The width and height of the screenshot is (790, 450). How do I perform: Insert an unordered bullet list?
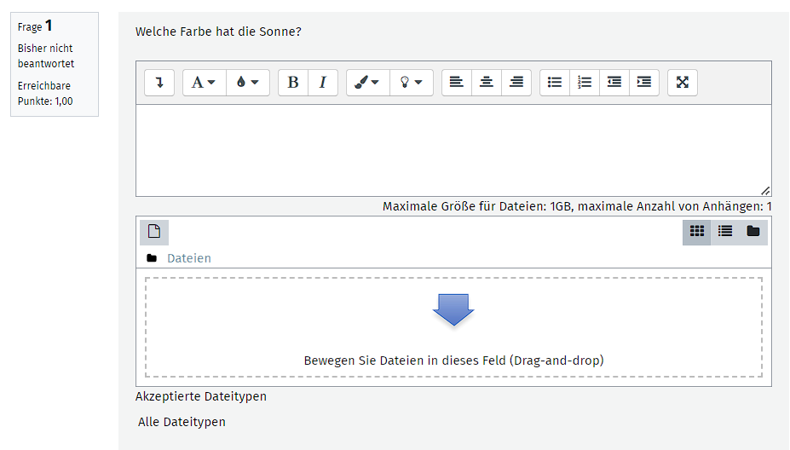(555, 83)
